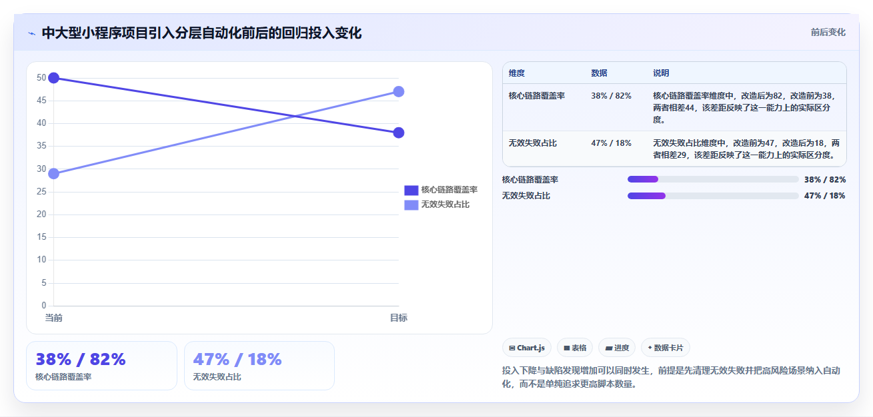
Task: Click the large 47% / 18% stat card
Action: click(x=259, y=366)
